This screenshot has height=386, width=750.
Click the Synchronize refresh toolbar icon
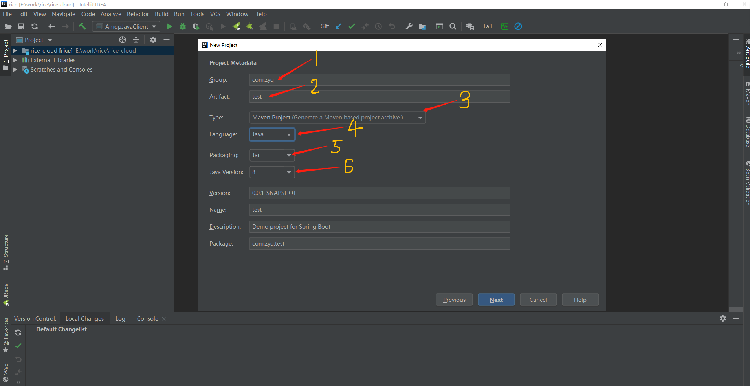35,26
